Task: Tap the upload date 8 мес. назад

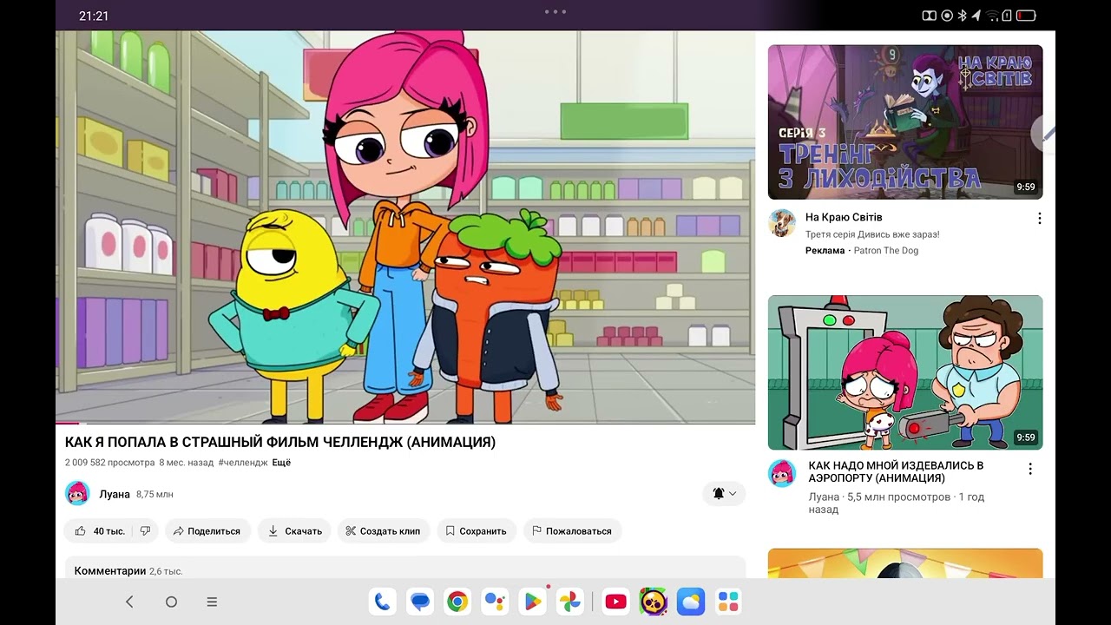Action: pos(186,463)
